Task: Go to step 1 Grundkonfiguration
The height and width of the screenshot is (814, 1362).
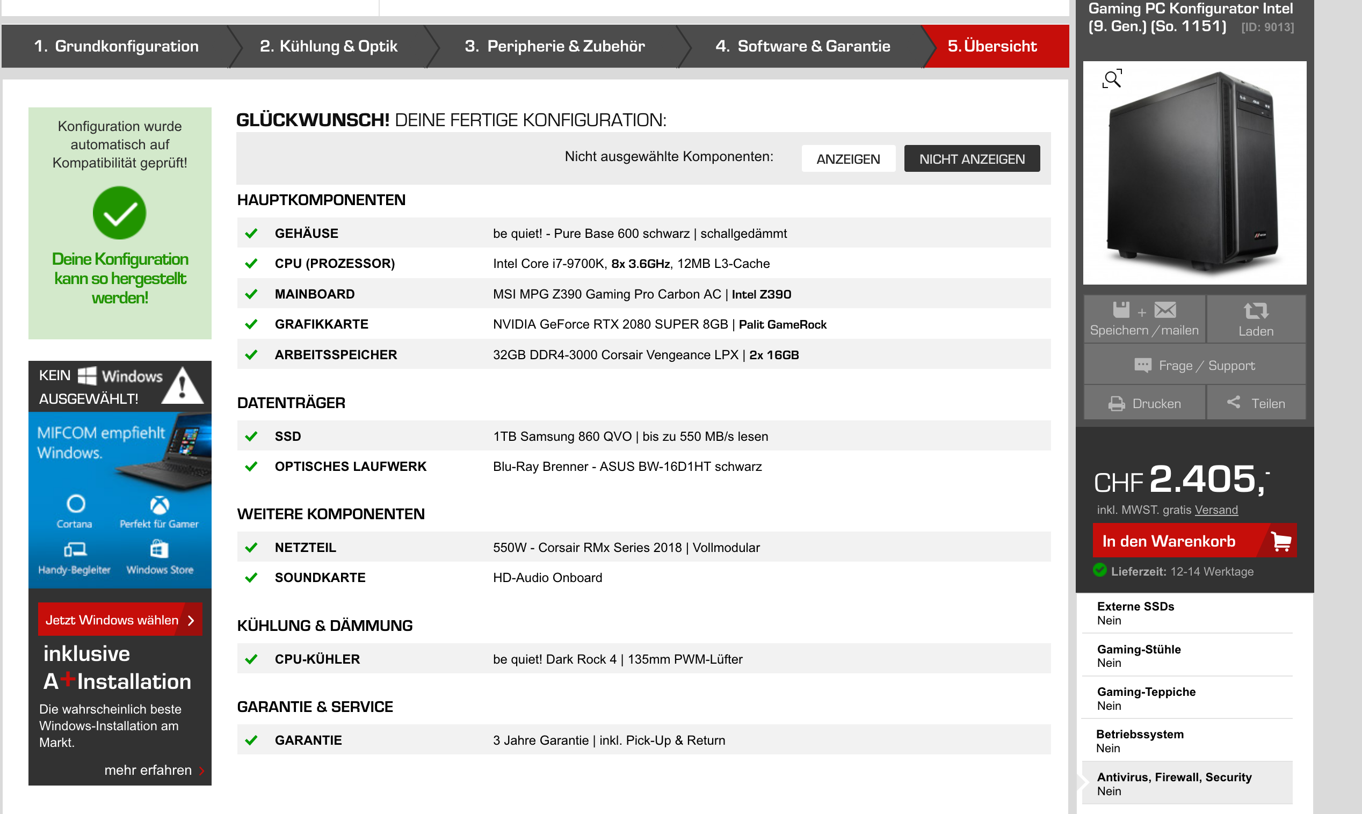Action: [117, 46]
